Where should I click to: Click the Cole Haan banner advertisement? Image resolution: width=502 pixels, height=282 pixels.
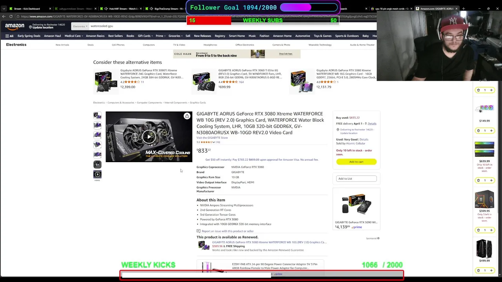coord(237,54)
